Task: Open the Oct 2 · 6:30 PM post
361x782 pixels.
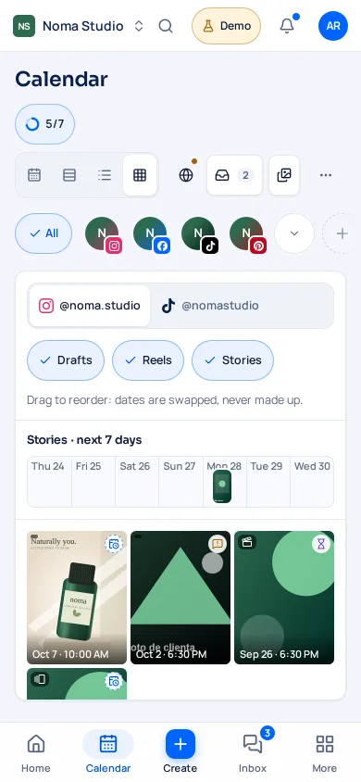Action: coord(180,598)
